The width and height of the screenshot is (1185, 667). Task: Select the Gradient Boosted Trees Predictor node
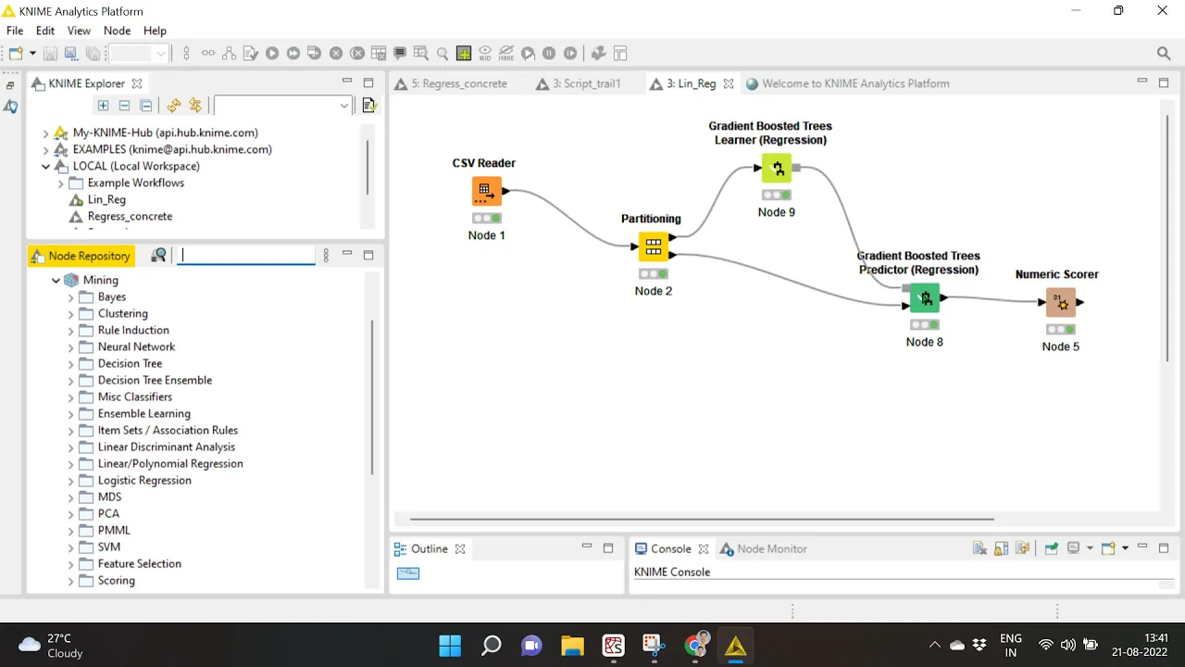coord(925,298)
